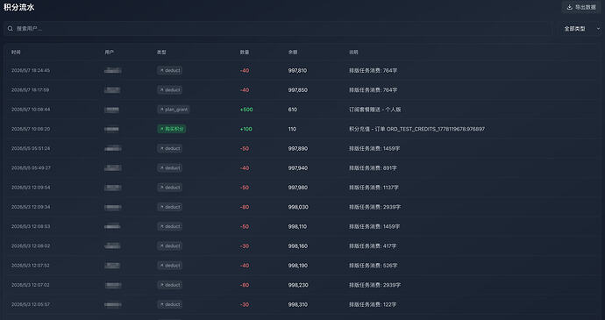Screen dimensions: 605x320
Task: Click the deduct badge in the 997,810 balance row
Action: tap(170, 71)
